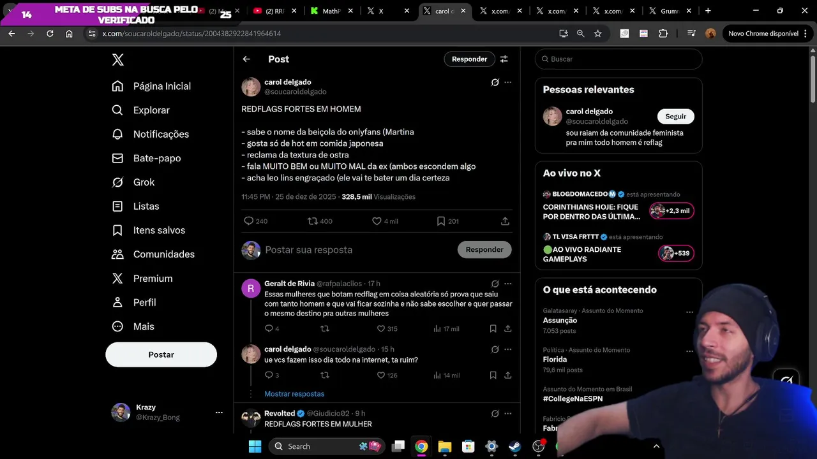Image resolution: width=817 pixels, height=459 pixels.
Task: Open Grok from the sidebar
Action: (133, 182)
